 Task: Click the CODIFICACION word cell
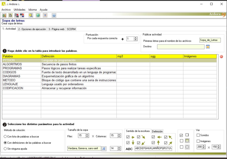tap(22, 88)
